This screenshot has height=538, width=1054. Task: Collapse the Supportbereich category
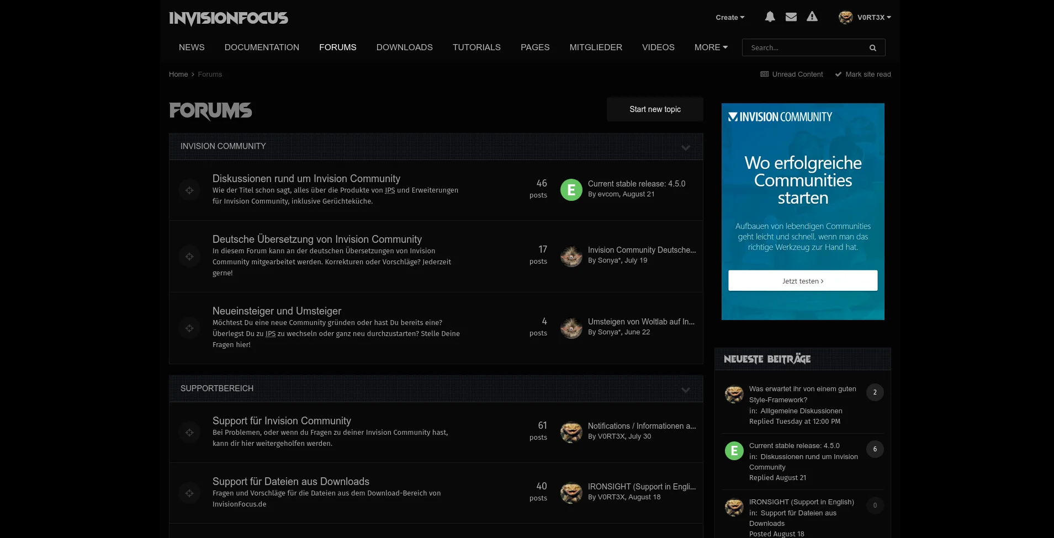685,390
